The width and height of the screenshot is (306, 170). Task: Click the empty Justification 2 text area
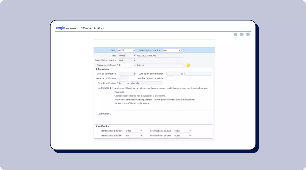point(163,117)
